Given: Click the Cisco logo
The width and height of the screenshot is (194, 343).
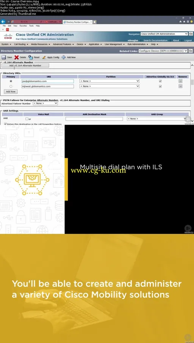Looking at the screenshot, I should click(8, 36).
